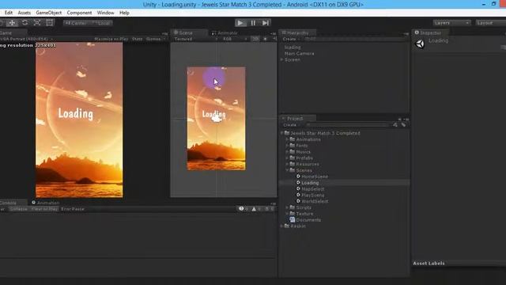This screenshot has width=506, height=285.
Task: Expand the Screen object in Hierarchy
Action: tap(281, 59)
